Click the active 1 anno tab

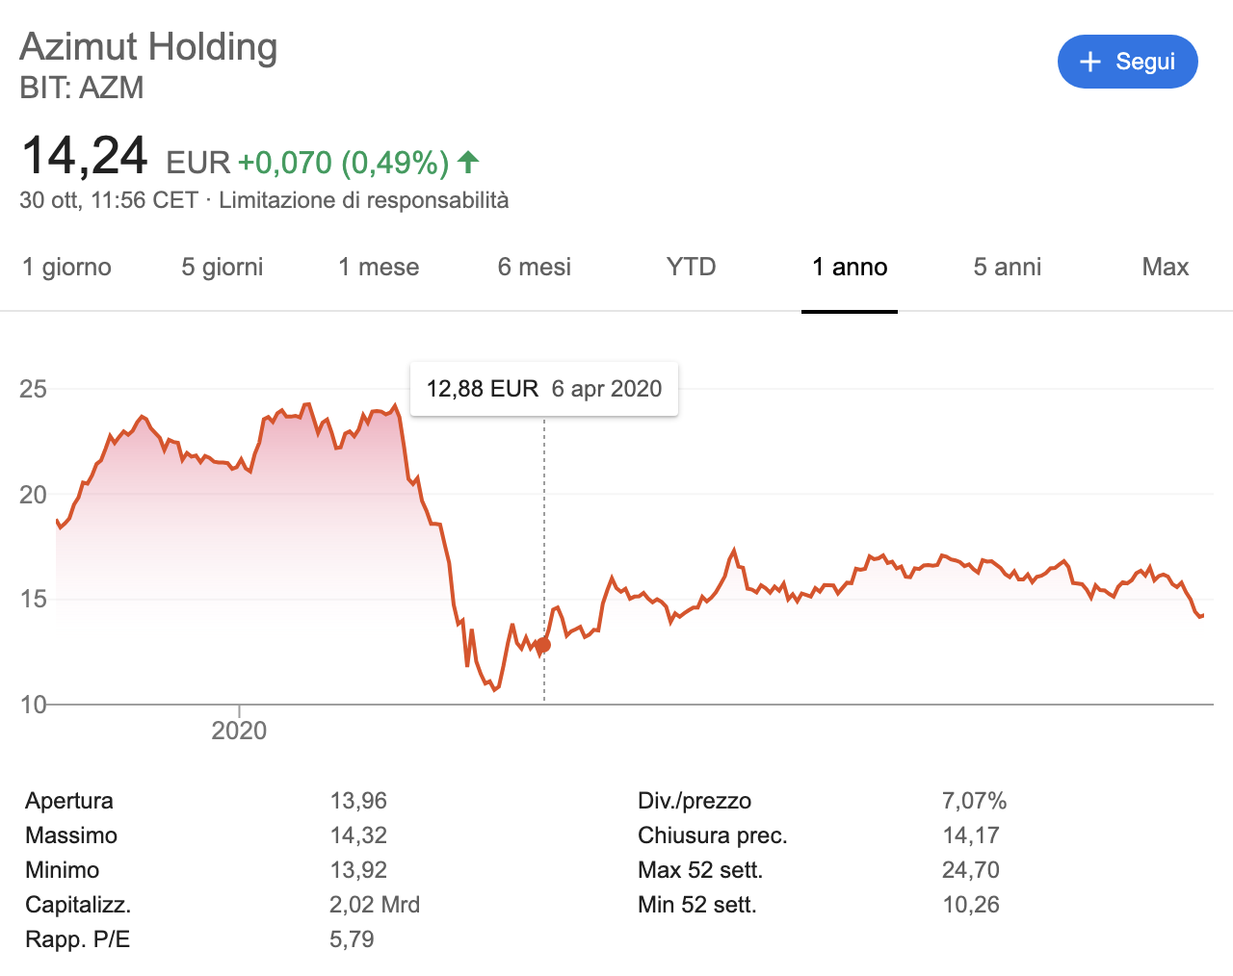click(850, 267)
